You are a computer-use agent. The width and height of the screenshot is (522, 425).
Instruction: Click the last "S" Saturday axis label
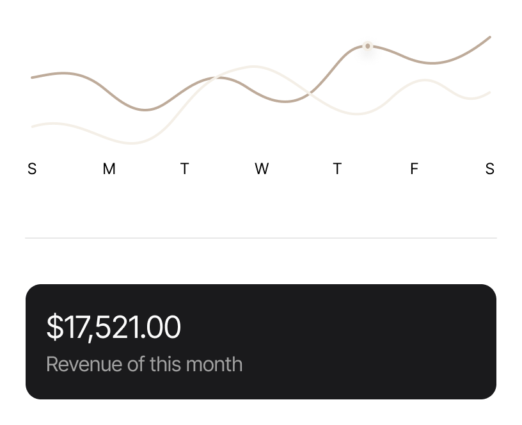(x=490, y=169)
